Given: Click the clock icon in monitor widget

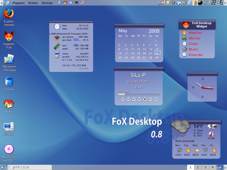Looking at the screenshot, I should tap(57, 27).
